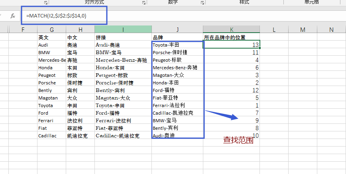Click the Peugeot cell in 英文 column

[52, 75]
